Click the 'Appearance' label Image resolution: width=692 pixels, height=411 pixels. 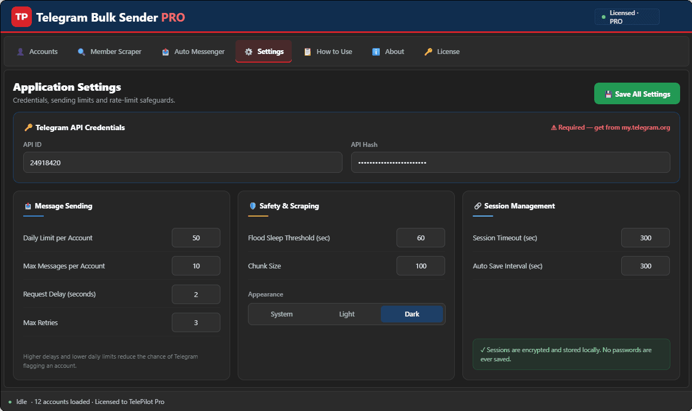[266, 295]
